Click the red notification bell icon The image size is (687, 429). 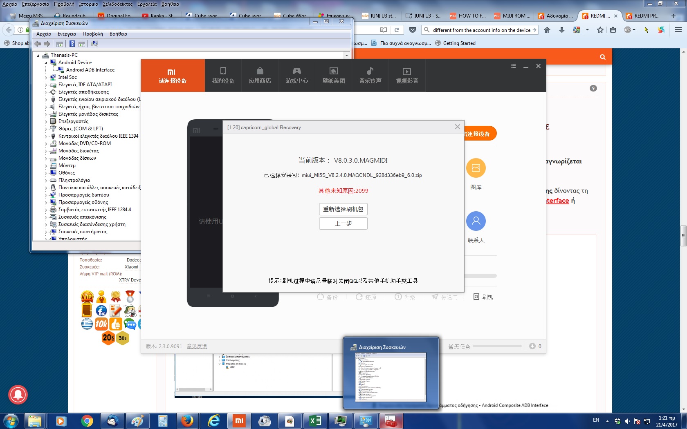(x=18, y=395)
